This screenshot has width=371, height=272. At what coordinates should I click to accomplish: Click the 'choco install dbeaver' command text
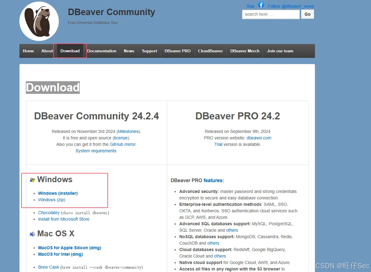pos(85,213)
